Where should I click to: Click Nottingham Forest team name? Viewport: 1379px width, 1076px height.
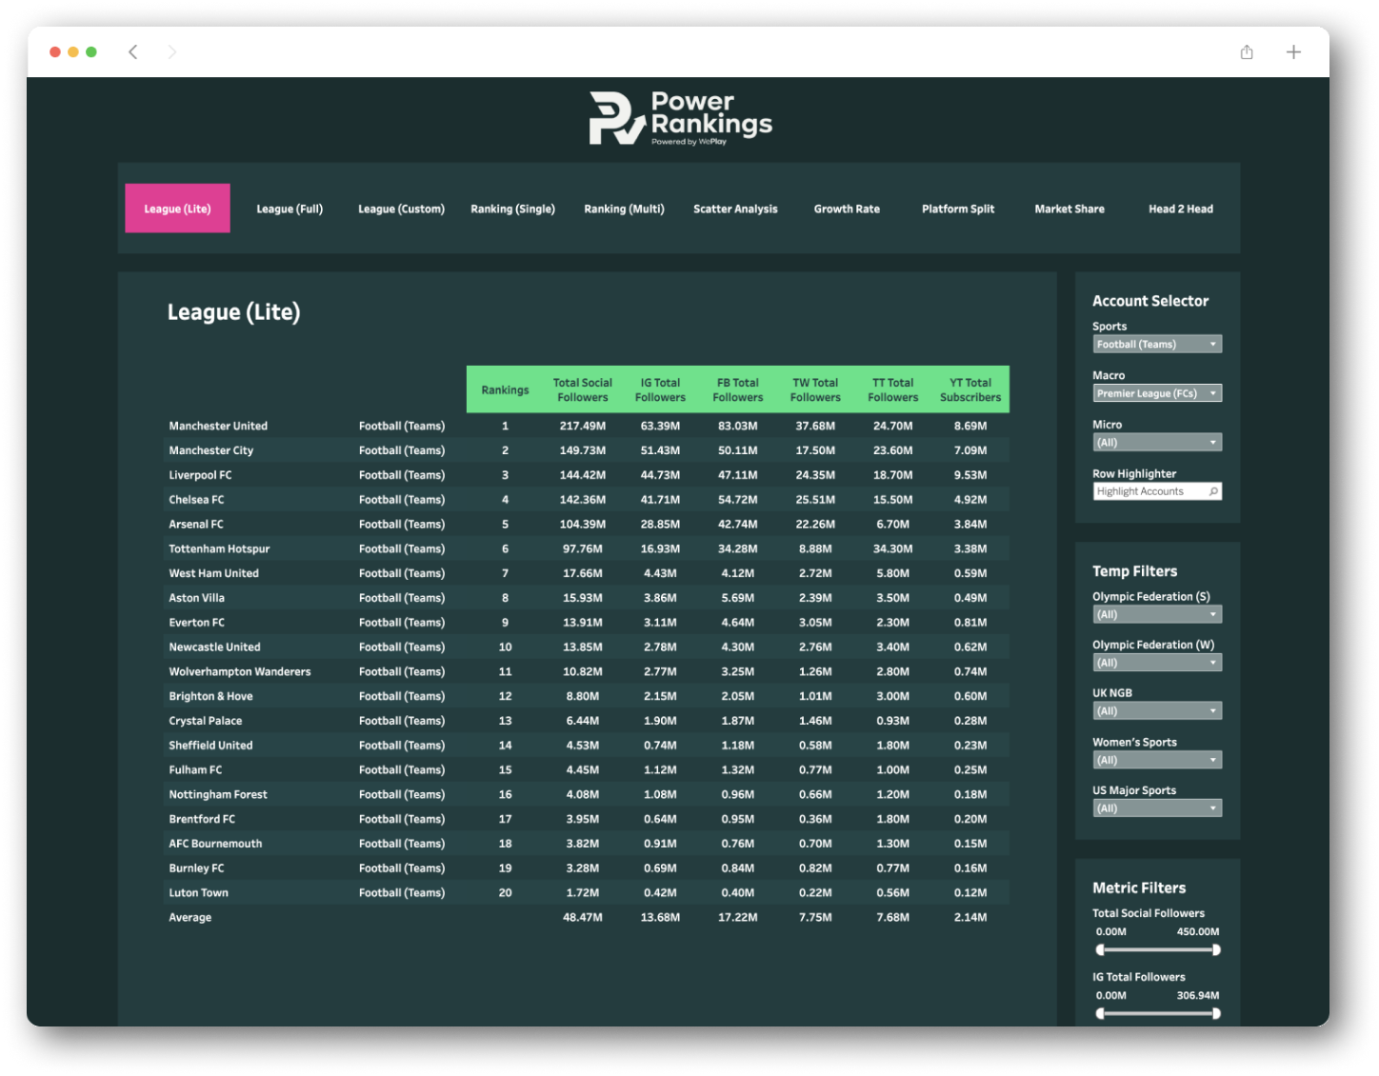[x=218, y=795]
